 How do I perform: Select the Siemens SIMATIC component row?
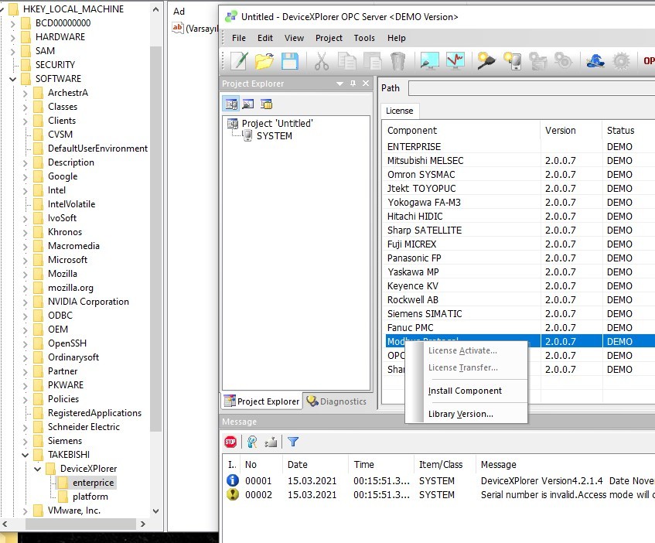[x=520, y=314]
